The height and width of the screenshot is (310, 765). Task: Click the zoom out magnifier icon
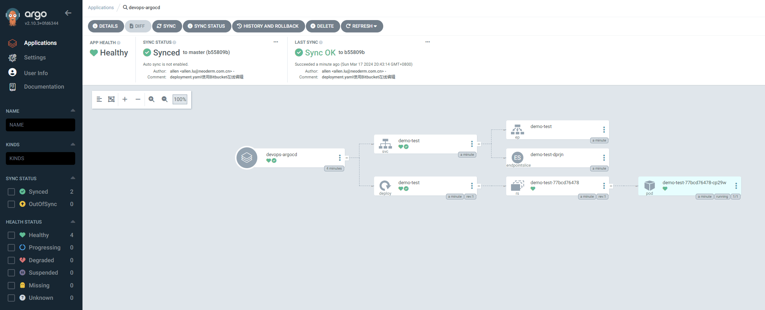click(165, 99)
